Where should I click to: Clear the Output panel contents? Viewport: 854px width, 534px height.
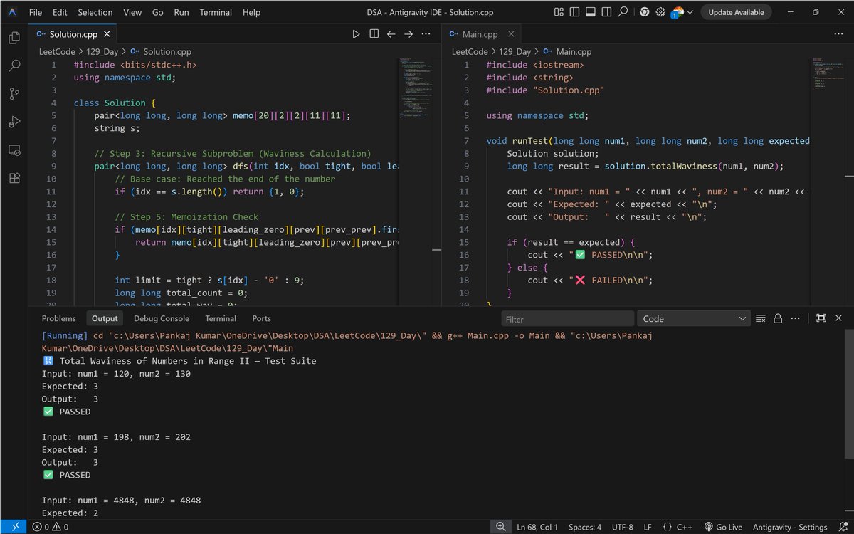pyautogui.click(x=760, y=318)
